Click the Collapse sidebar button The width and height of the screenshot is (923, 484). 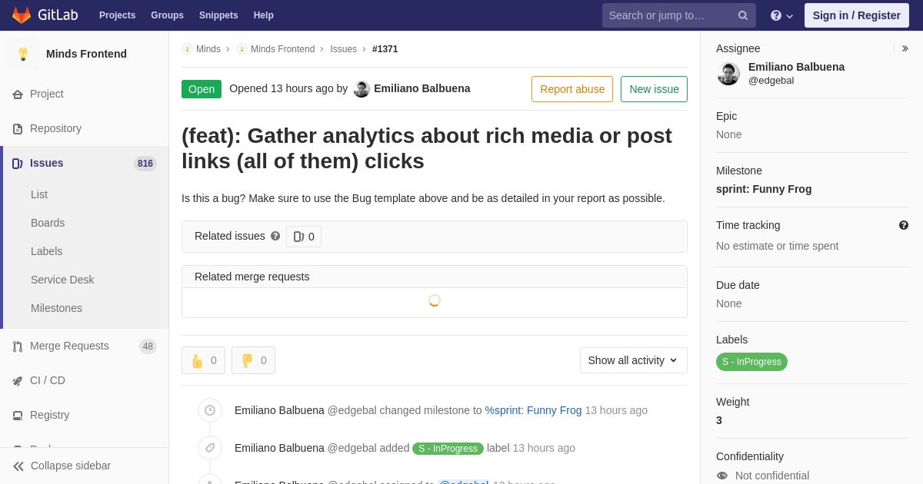85,466
